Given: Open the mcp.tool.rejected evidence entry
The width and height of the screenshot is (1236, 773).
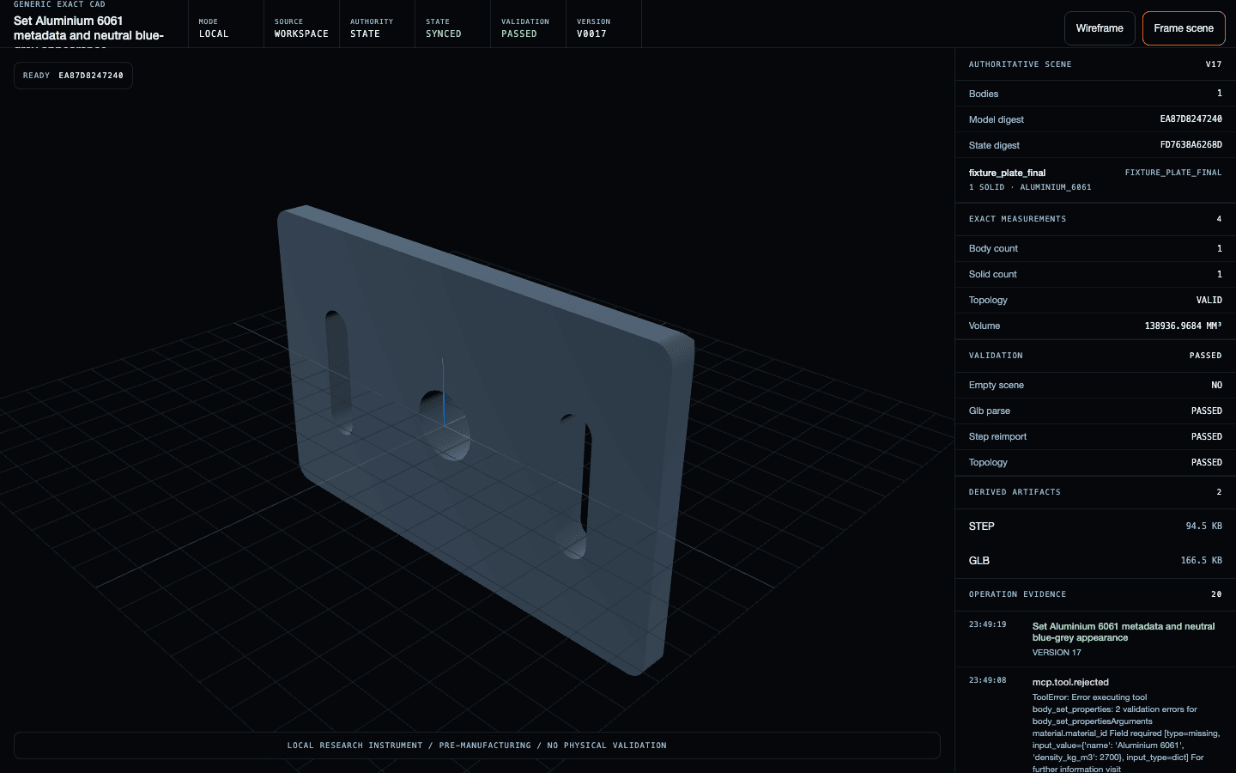Looking at the screenshot, I should click(x=1095, y=720).
